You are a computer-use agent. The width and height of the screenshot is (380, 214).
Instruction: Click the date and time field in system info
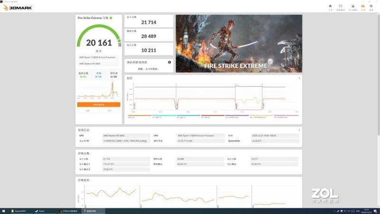[275, 136]
